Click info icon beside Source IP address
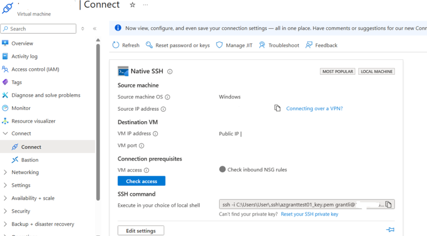This screenshot has width=427, height=236. (163, 109)
